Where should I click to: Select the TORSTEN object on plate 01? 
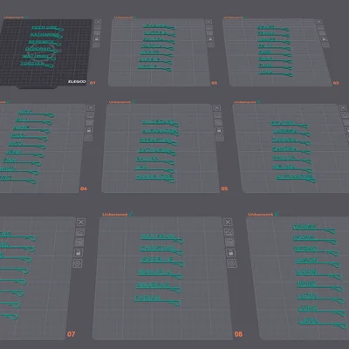click(37, 64)
